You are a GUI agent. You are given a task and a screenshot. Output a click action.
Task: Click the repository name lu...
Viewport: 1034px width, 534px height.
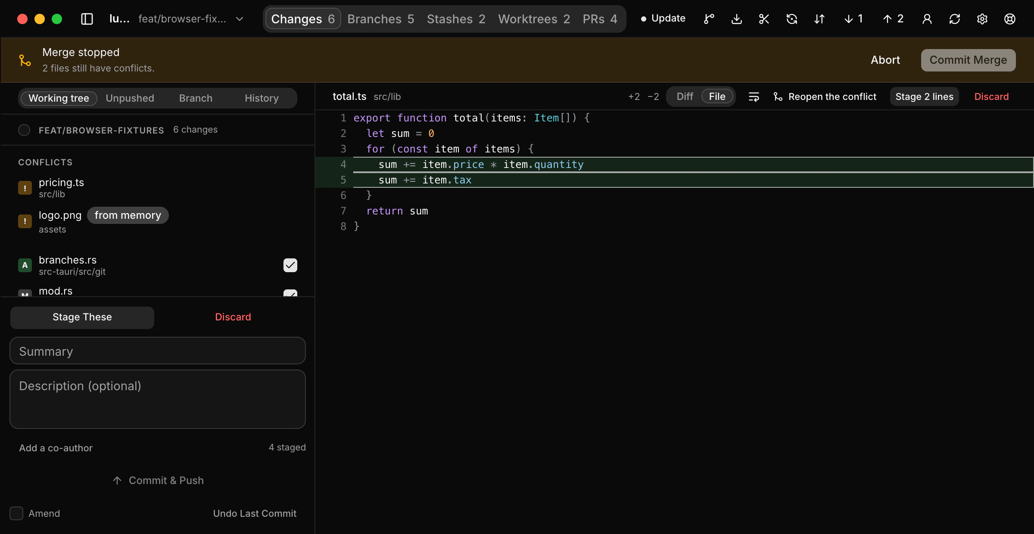[119, 19]
